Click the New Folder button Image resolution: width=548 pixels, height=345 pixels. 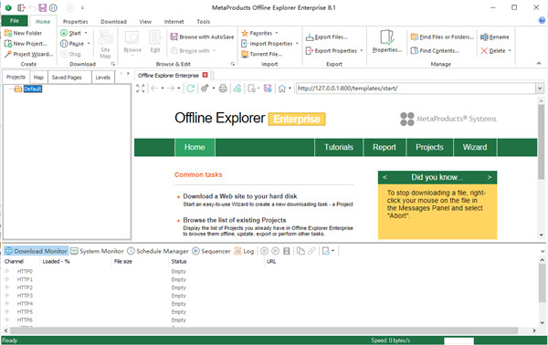23,33
